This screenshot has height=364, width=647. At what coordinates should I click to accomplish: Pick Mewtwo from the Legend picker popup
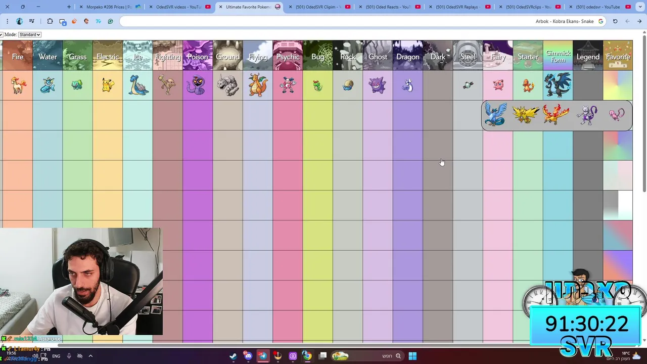coord(587,115)
